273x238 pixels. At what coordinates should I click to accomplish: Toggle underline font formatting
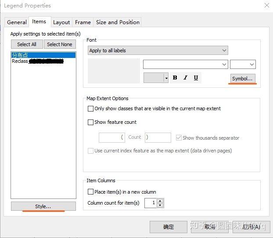pyautogui.click(x=196, y=78)
